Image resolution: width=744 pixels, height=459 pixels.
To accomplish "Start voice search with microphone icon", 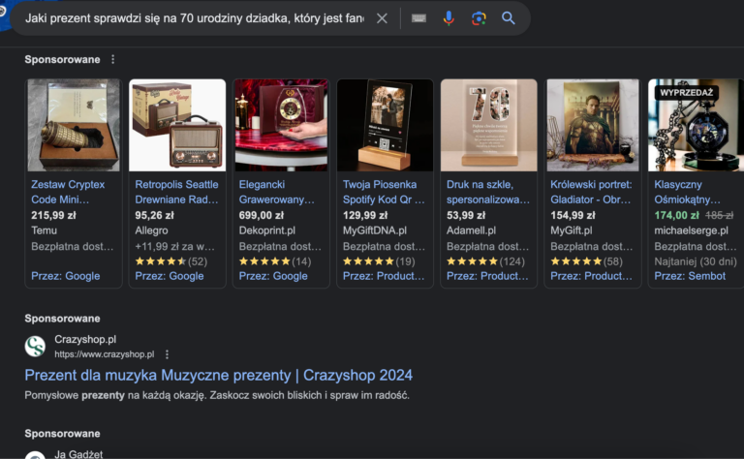I will pos(449,18).
